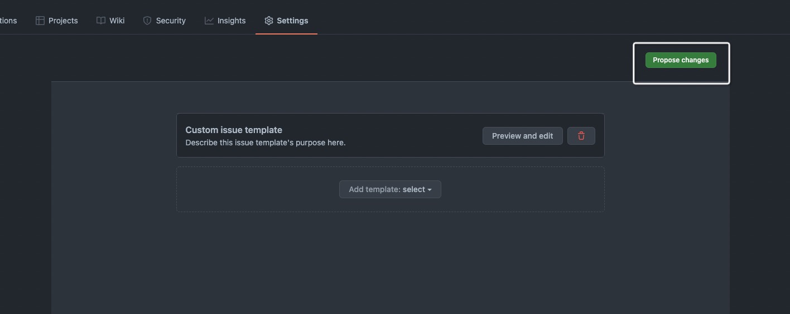Click the Projects table icon
The width and height of the screenshot is (790, 314).
click(x=40, y=21)
